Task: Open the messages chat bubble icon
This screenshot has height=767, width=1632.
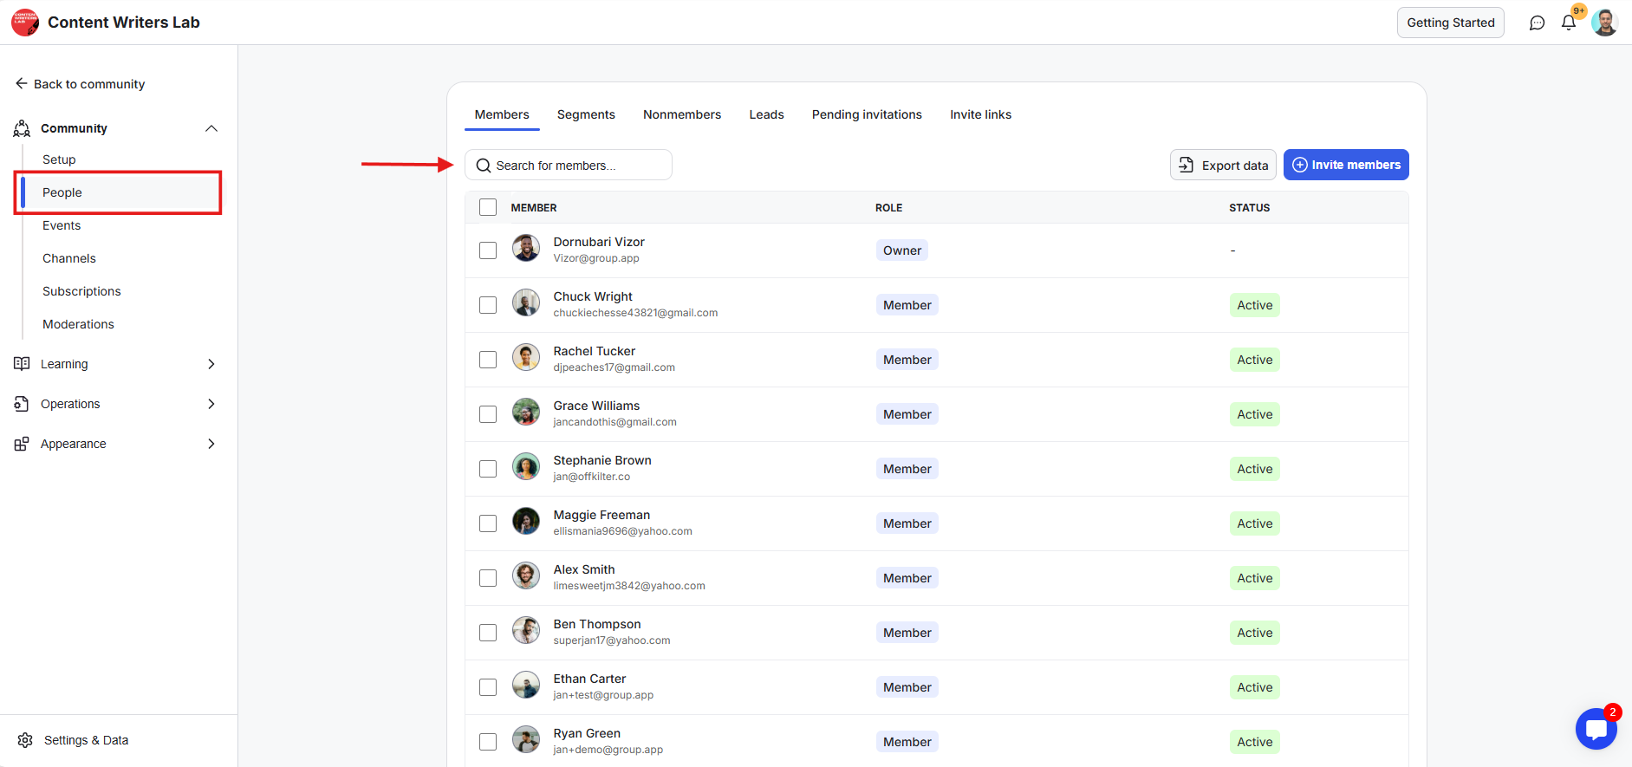Action: pos(1537,23)
